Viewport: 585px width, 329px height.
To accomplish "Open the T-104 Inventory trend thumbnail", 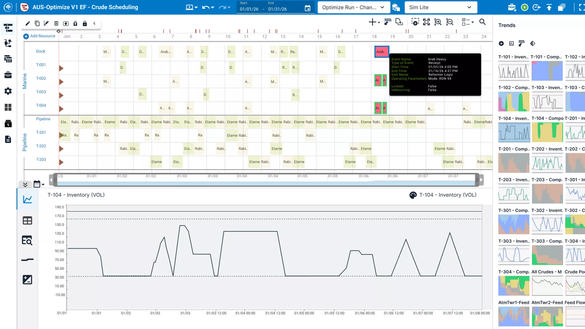I will pyautogui.click(x=514, y=132).
